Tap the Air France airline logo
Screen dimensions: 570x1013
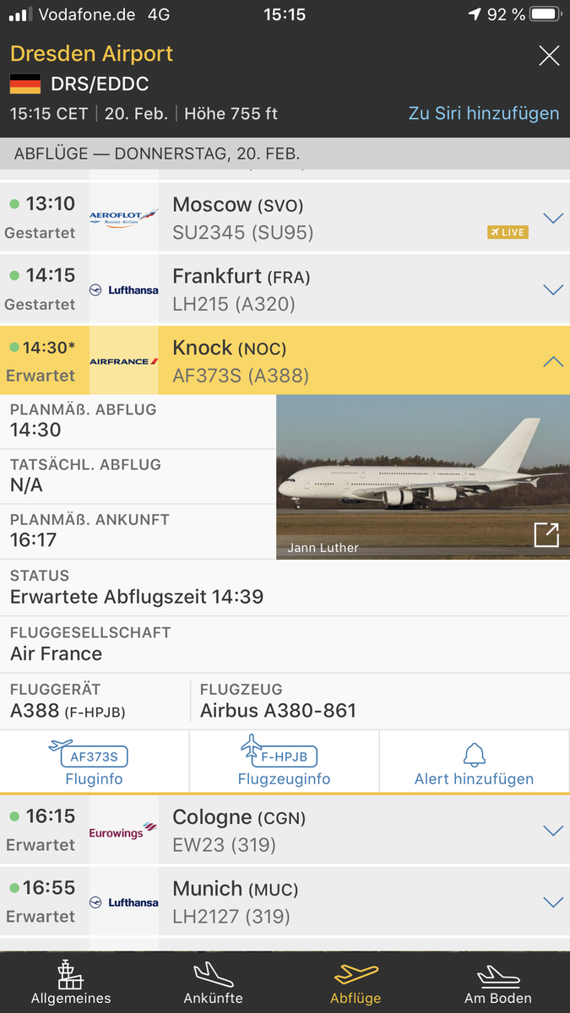tap(123, 361)
